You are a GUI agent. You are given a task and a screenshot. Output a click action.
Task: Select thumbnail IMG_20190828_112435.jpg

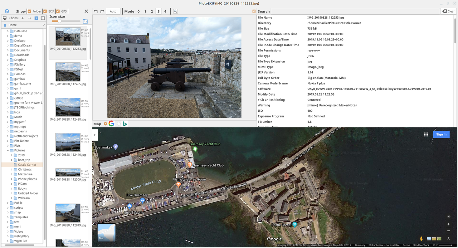[68, 74]
